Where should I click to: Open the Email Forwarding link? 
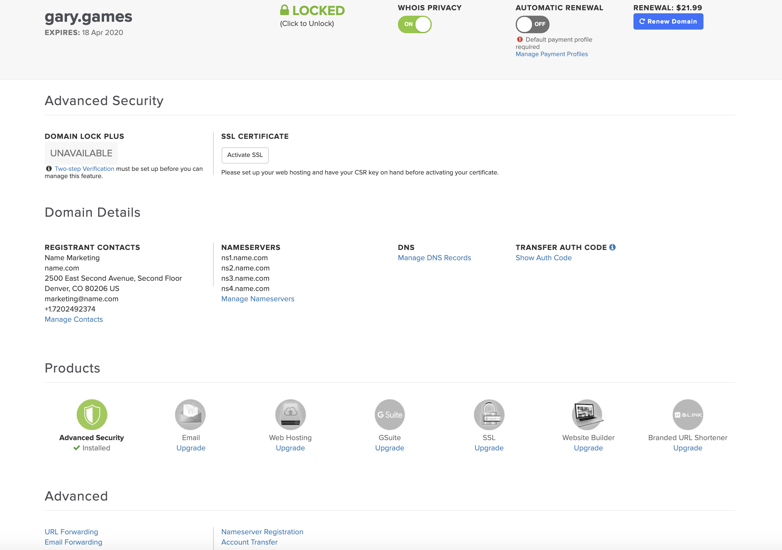point(73,542)
